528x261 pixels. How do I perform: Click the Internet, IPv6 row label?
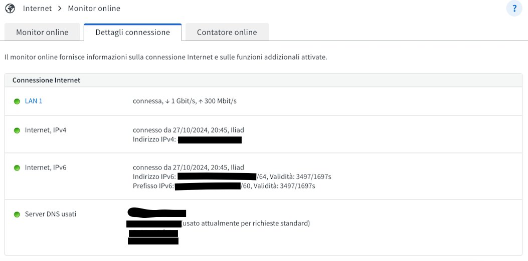[x=46, y=167]
